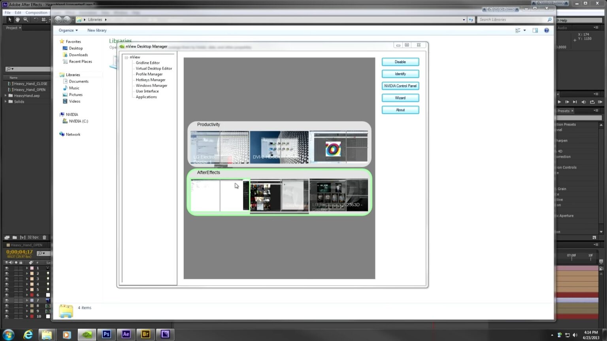Hide layer 1 with its eye visibility toggle
Image resolution: width=607 pixels, height=341 pixels.
[x=7, y=268]
